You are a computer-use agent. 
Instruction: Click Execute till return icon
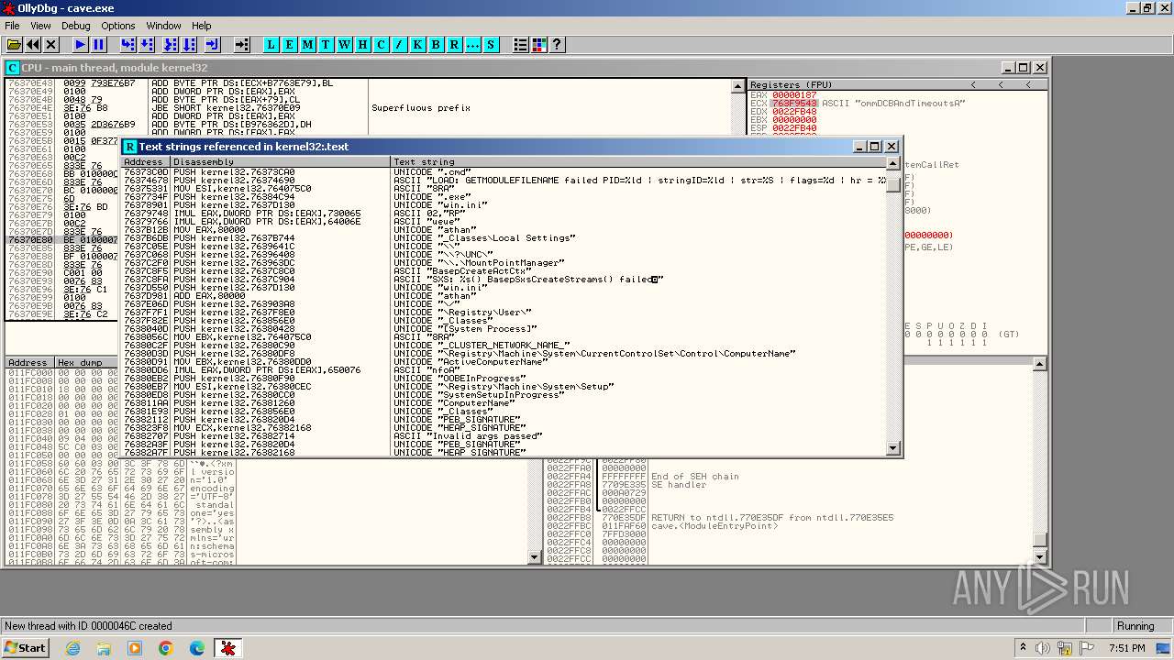pos(213,44)
